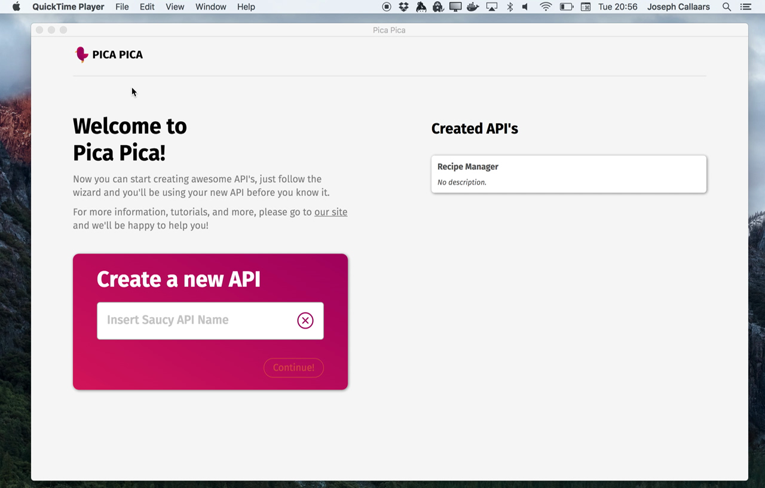Screen dimensions: 765x488
Task: Click the Insert Saucy API Name field
Action: coord(194,321)
